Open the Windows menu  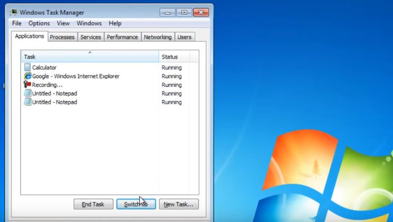pos(89,23)
